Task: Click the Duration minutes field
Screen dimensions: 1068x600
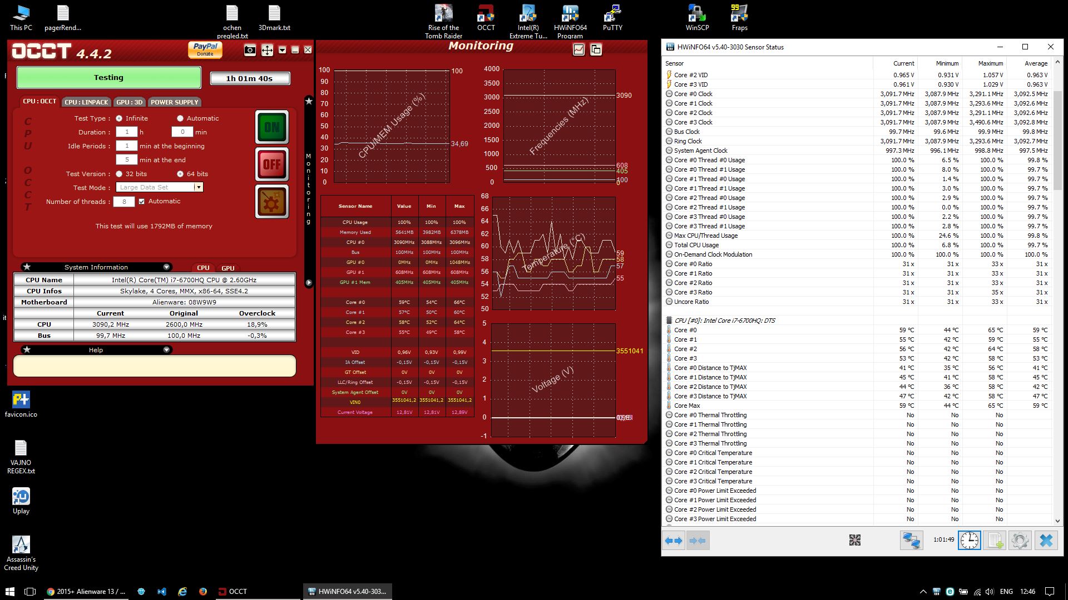Action: [x=182, y=132]
